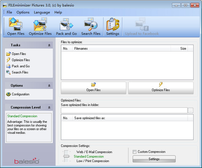
Task: Click the toolbar drag grip handle
Action: (4, 26)
